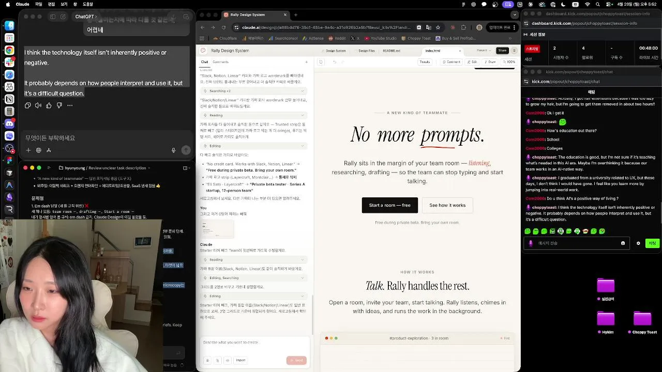662x372 pixels.
Task: Click the 100% zoom control
Action: (509, 62)
